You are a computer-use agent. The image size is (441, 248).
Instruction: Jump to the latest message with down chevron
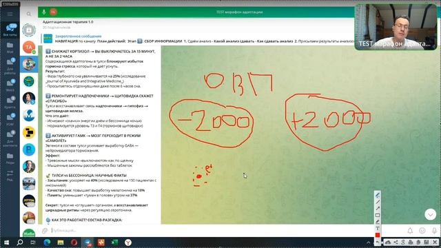pos(430,214)
